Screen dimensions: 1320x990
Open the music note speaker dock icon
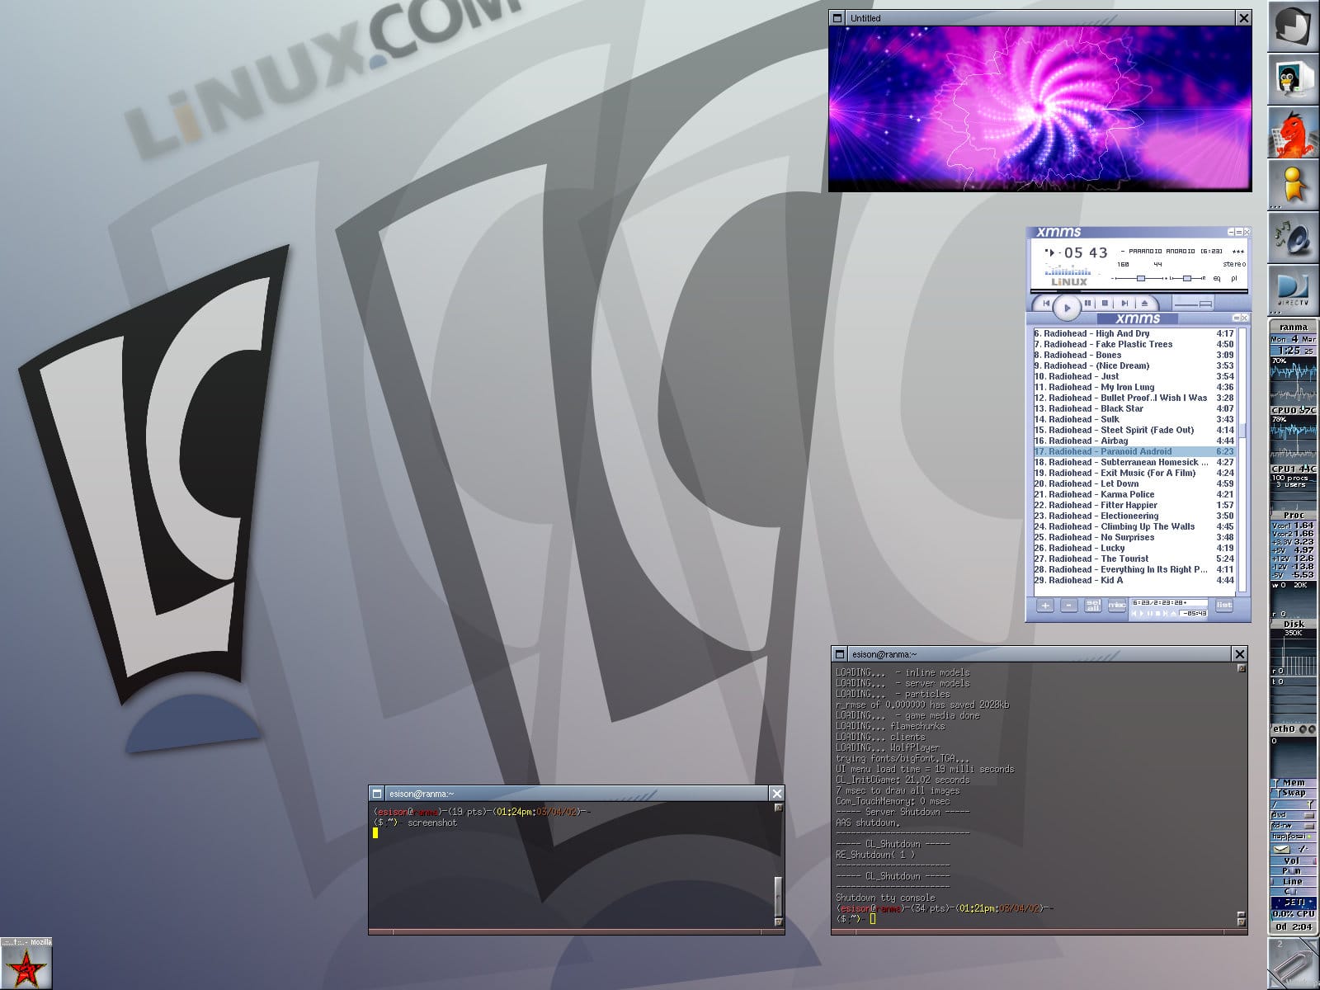1293,238
